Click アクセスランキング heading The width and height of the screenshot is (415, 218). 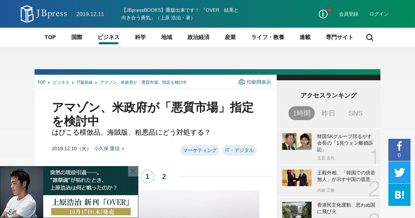[329, 96]
